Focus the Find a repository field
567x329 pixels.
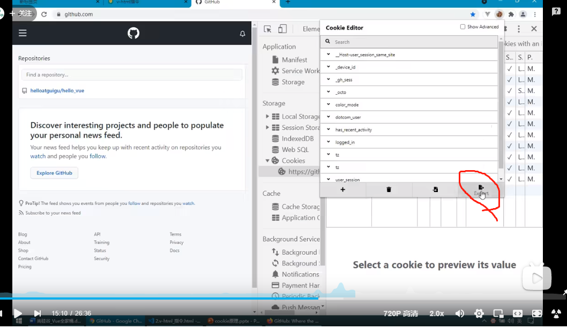coord(132,75)
